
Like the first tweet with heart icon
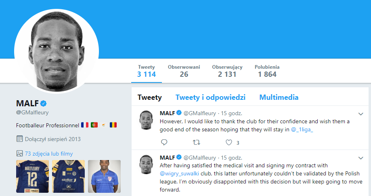pos(229,142)
